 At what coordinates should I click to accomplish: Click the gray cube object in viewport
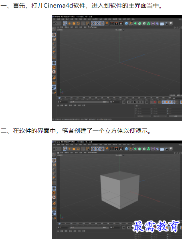120,191
